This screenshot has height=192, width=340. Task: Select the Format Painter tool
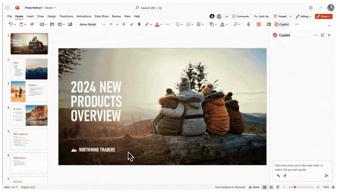pos(31,24)
